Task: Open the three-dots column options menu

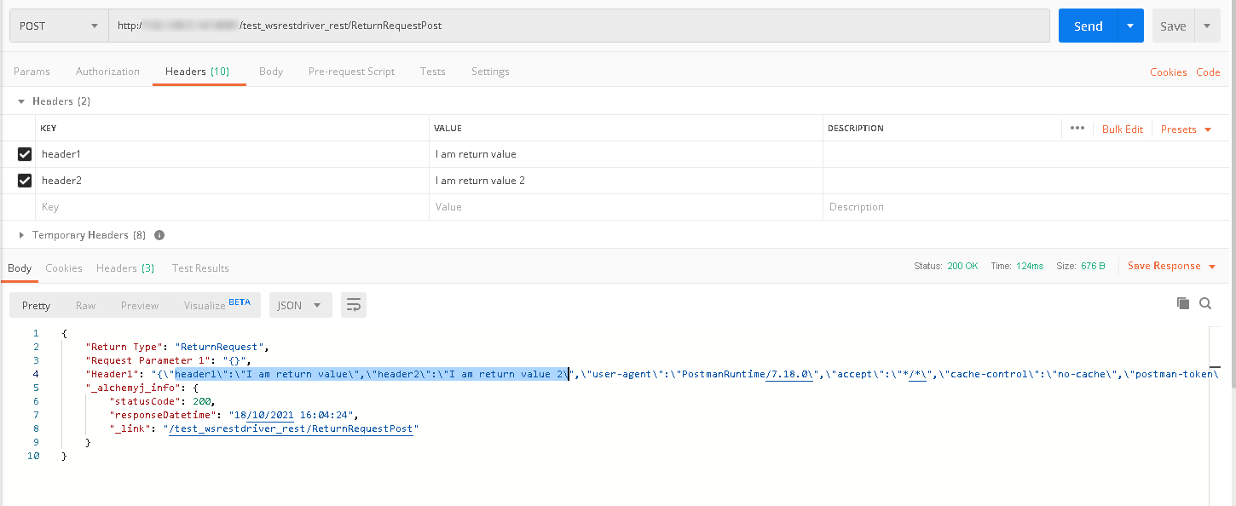Action: click(x=1077, y=129)
